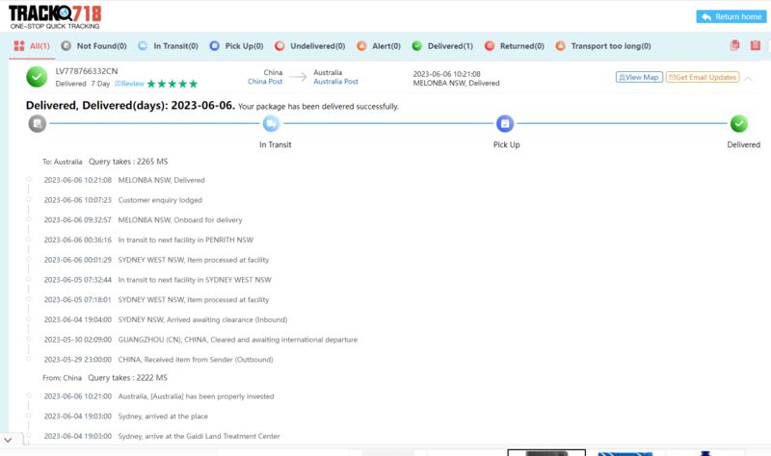Select 'Customer enquiry lodged' event
Viewport: 771px width, 456px height.
click(x=123, y=200)
